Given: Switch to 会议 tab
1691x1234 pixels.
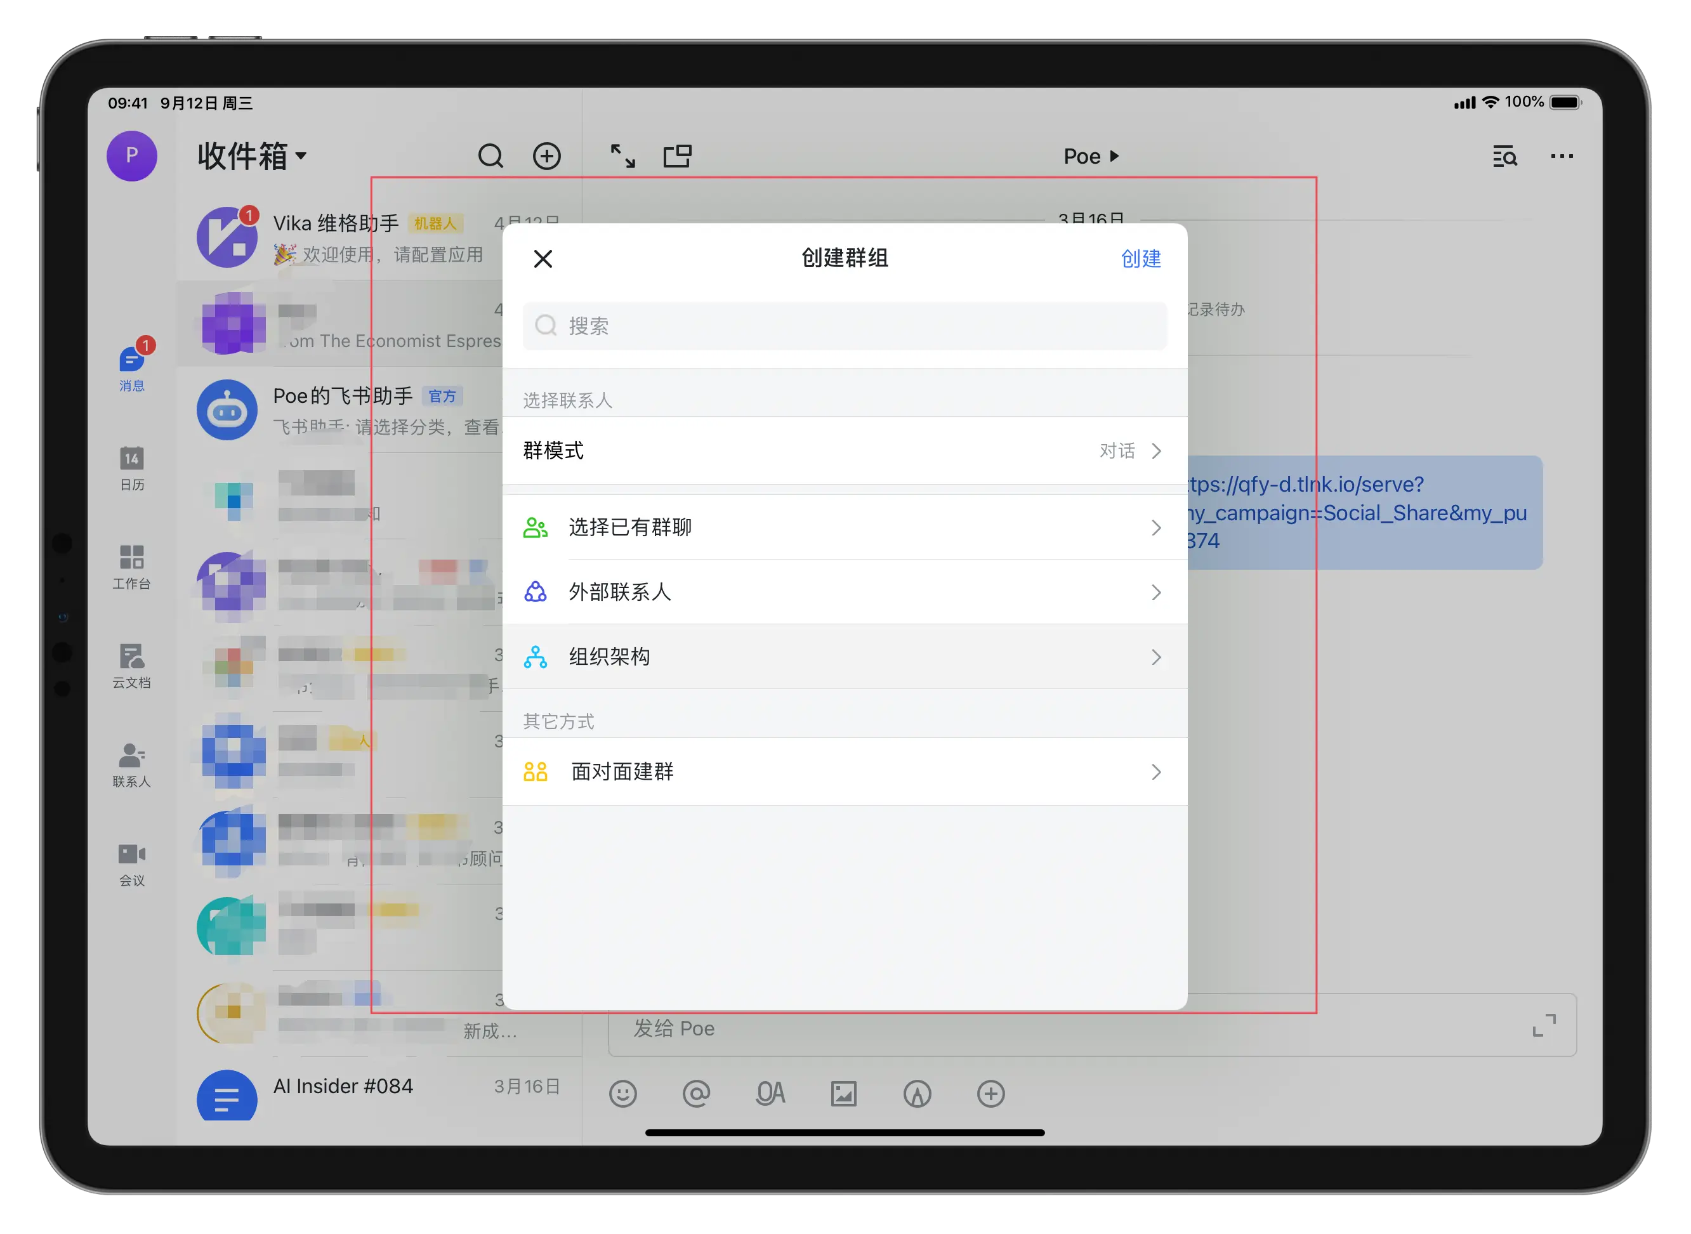Looking at the screenshot, I should tap(132, 864).
